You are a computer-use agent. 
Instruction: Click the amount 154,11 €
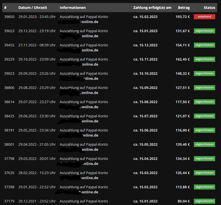183,45
